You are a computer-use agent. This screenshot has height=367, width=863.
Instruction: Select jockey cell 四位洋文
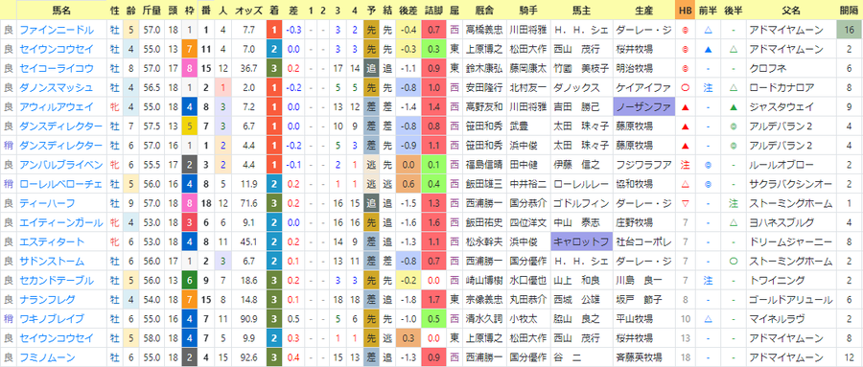pyautogui.click(x=527, y=223)
